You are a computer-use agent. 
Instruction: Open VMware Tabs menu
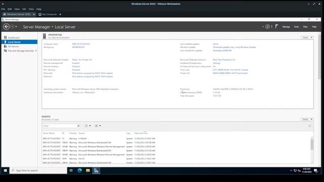pos(31,9)
